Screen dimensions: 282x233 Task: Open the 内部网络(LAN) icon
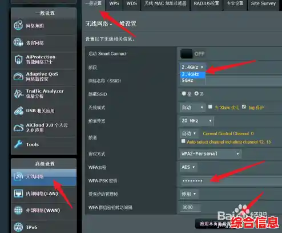(18, 193)
